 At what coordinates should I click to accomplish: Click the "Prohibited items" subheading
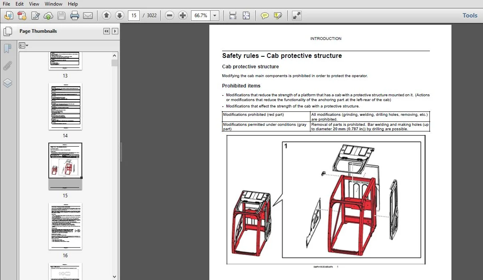(x=241, y=86)
